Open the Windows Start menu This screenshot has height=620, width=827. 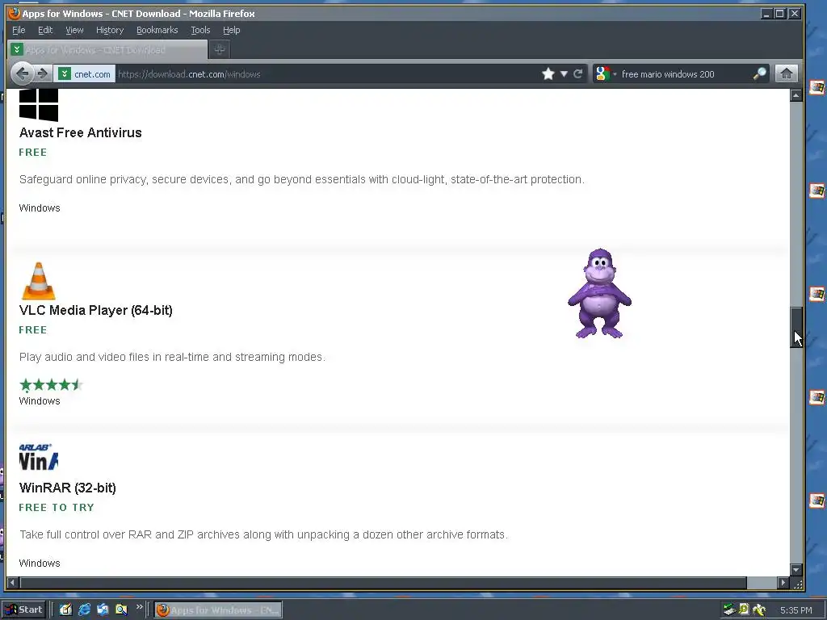pyautogui.click(x=23, y=610)
